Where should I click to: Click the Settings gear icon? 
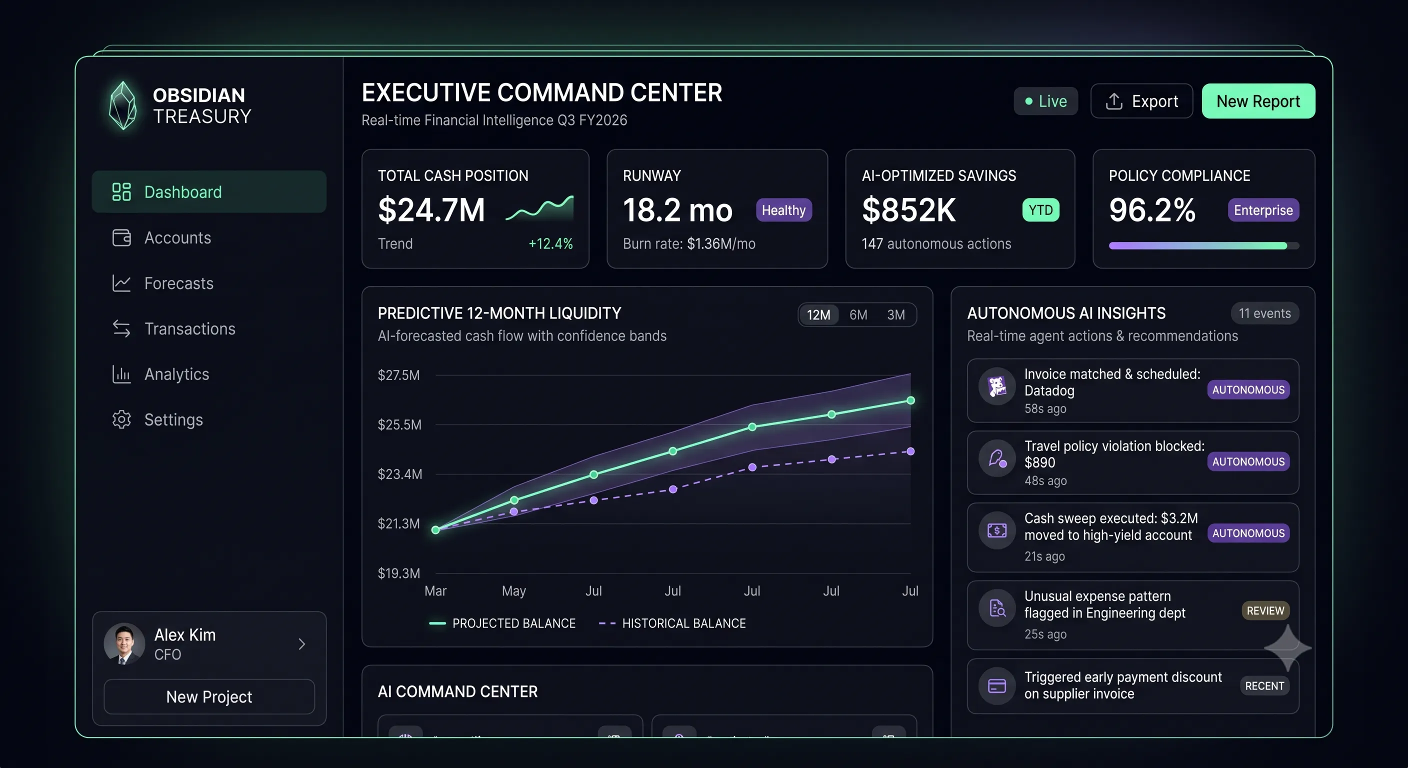click(x=121, y=419)
